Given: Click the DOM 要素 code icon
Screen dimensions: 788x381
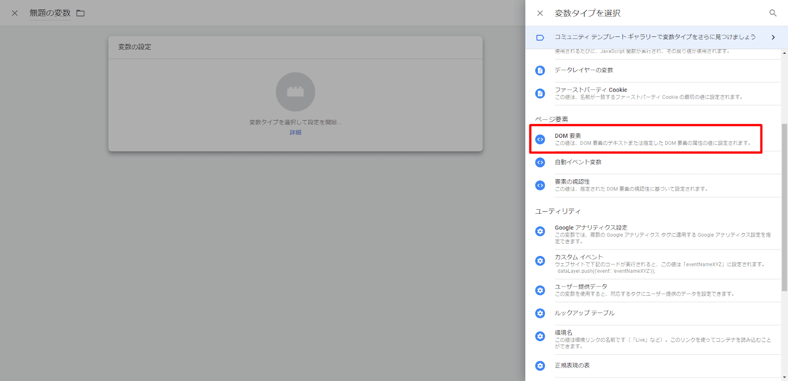Looking at the screenshot, I should click(540, 139).
